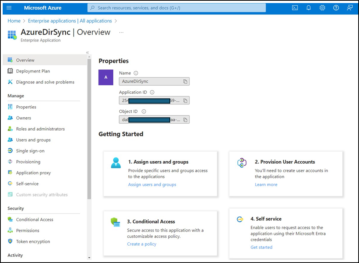Click the sidebar scrollbar down arrow
The image size is (359, 263).
[89, 258]
